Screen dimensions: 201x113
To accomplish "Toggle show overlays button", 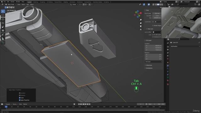I will (x=149, y=4).
